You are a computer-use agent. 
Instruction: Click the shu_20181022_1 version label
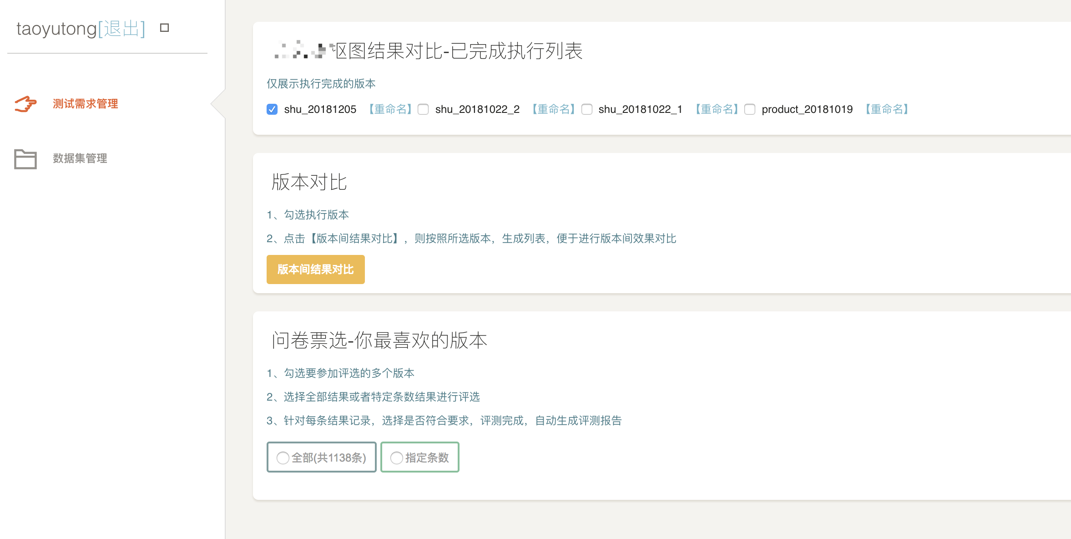coord(641,109)
